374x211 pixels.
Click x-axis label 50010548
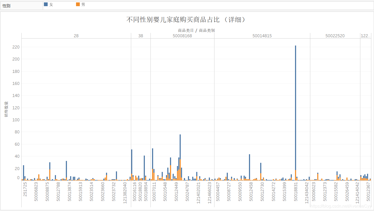(165, 192)
